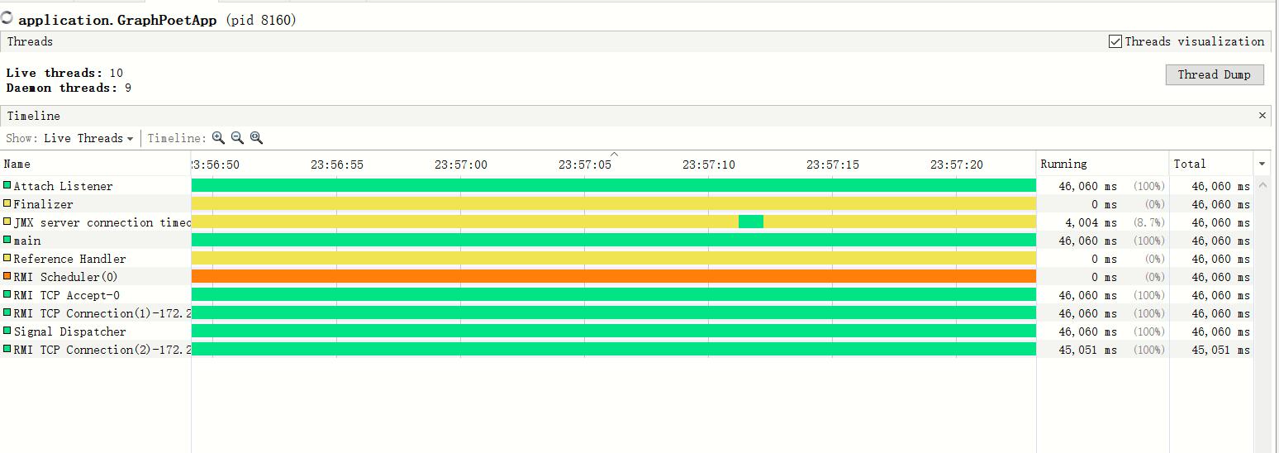Click the yellow state icon beside Finalizer
Screen dimensions: 1279x453
7,204
